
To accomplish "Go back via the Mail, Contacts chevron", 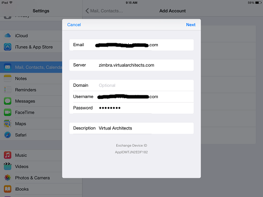I will (87, 11).
